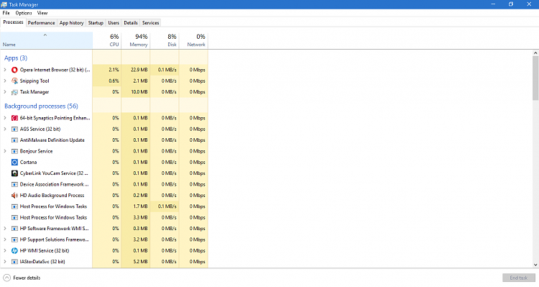Click icon of Host Process using 3.3 MB
539x287 pixels.
(14, 217)
